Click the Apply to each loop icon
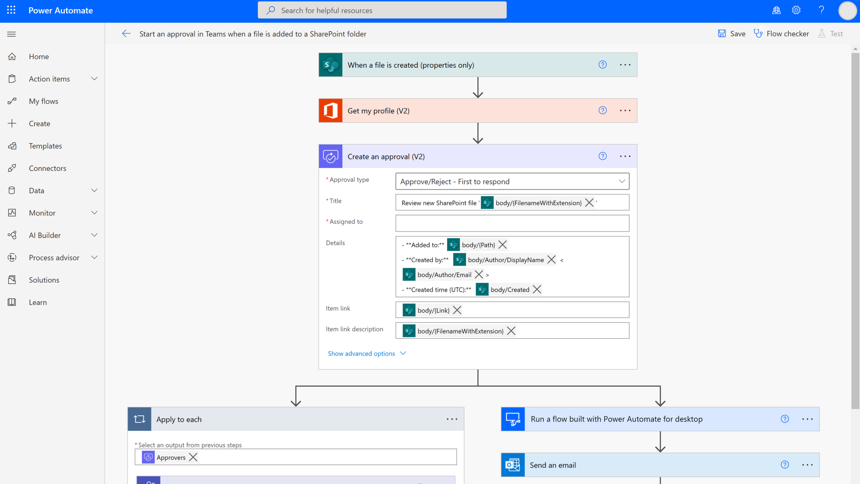This screenshot has width=860, height=484. (x=139, y=418)
